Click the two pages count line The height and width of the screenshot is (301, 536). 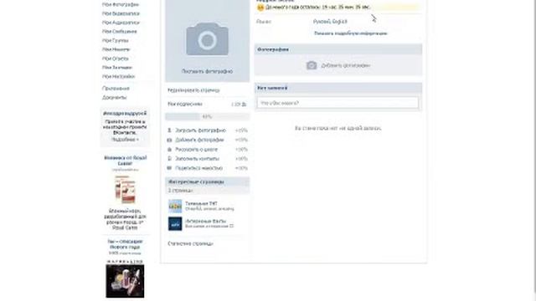[x=181, y=191]
